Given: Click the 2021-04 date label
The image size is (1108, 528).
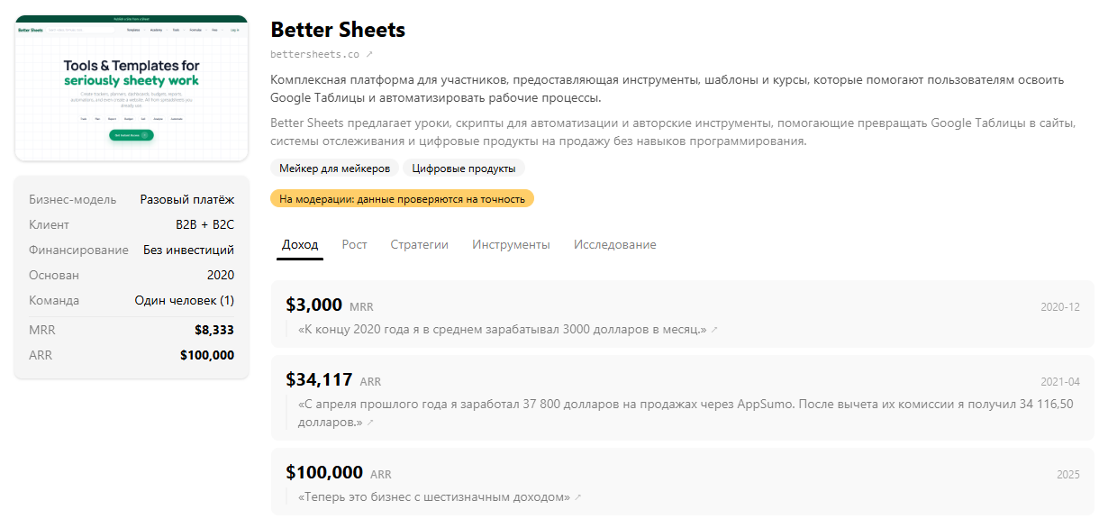Looking at the screenshot, I should pos(1060,382).
